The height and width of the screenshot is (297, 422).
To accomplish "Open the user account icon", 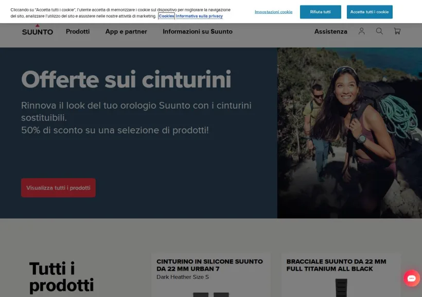I will [x=361, y=31].
